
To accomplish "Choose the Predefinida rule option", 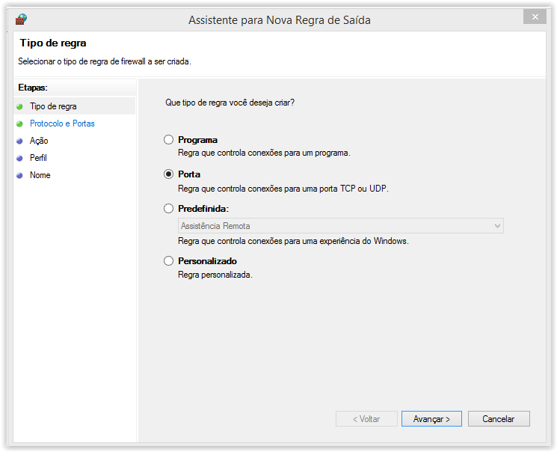I will (168, 209).
